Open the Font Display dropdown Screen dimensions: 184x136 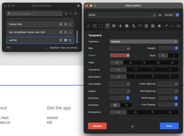click(x=168, y=104)
